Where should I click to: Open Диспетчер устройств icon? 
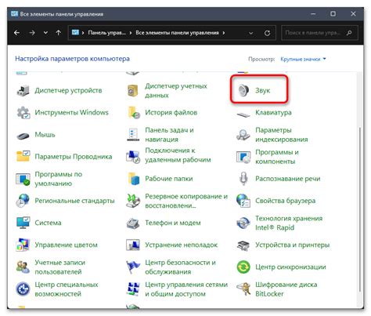coord(23,90)
